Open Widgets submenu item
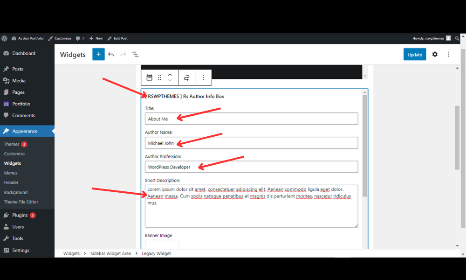Image resolution: width=466 pixels, height=280 pixels. click(x=13, y=163)
